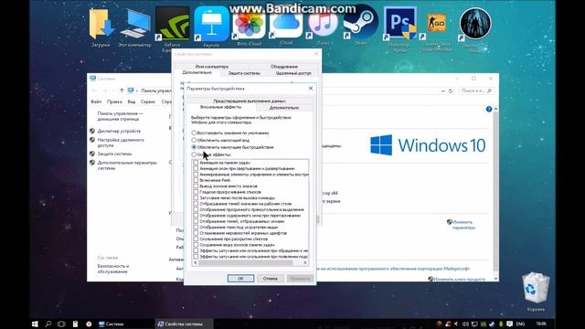The width and height of the screenshot is (585, 329).
Task: Switch to Предотвращение выполнения данных tab
Action: click(x=250, y=101)
